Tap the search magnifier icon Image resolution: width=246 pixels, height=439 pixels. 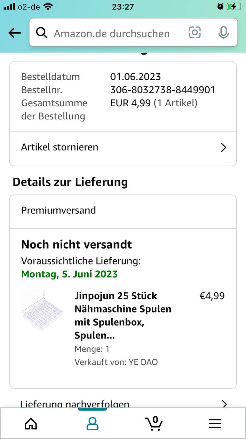(42, 33)
